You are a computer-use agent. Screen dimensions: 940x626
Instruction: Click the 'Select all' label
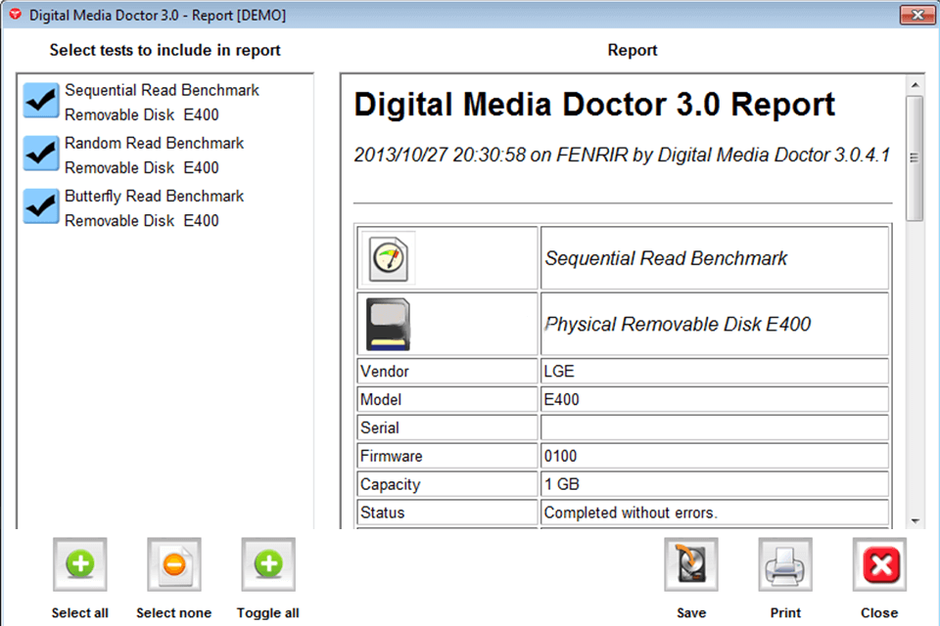(79, 613)
